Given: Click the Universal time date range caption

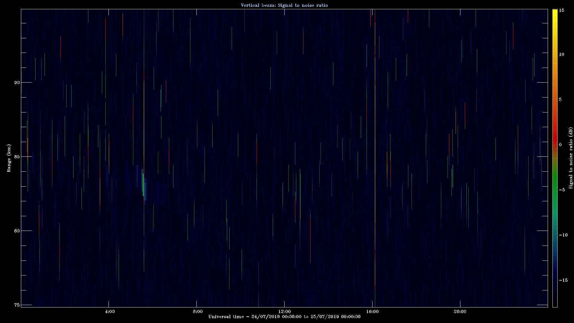Looking at the screenshot, I should click(284, 317).
